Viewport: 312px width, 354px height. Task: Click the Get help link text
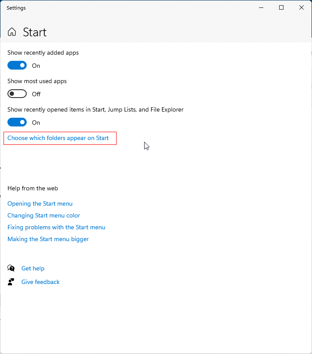point(33,268)
